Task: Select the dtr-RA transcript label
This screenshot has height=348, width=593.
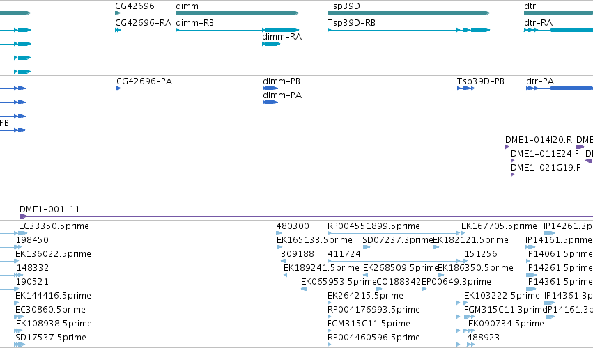Action: [538, 23]
